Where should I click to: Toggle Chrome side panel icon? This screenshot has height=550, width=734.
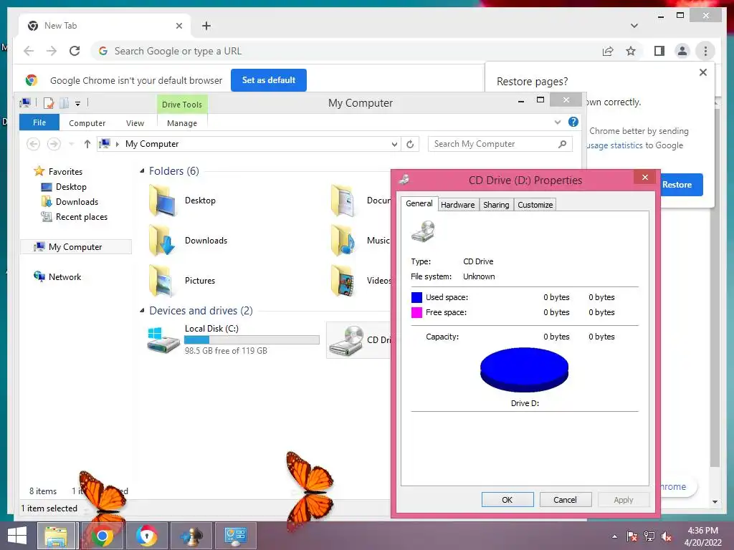pyautogui.click(x=659, y=51)
